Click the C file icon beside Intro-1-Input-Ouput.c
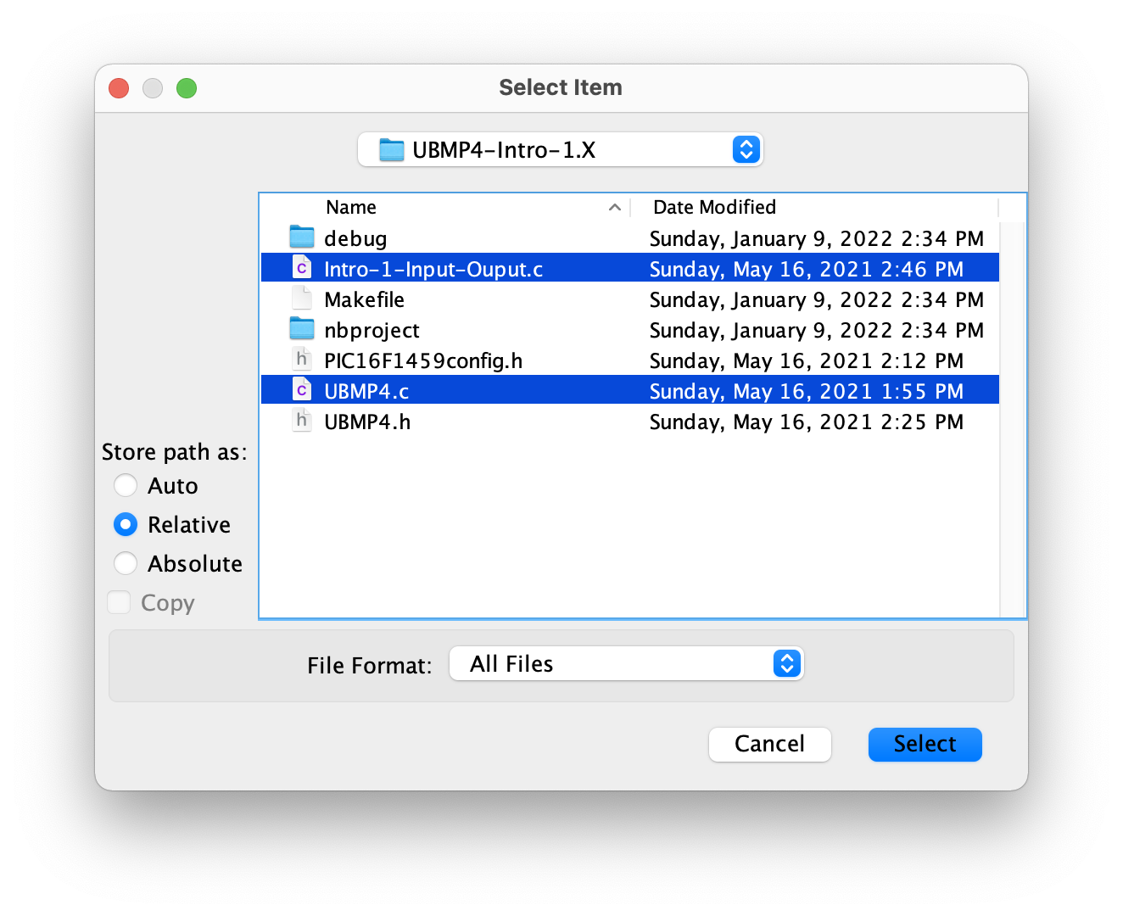Viewport: 1123px width, 916px height. click(x=302, y=267)
